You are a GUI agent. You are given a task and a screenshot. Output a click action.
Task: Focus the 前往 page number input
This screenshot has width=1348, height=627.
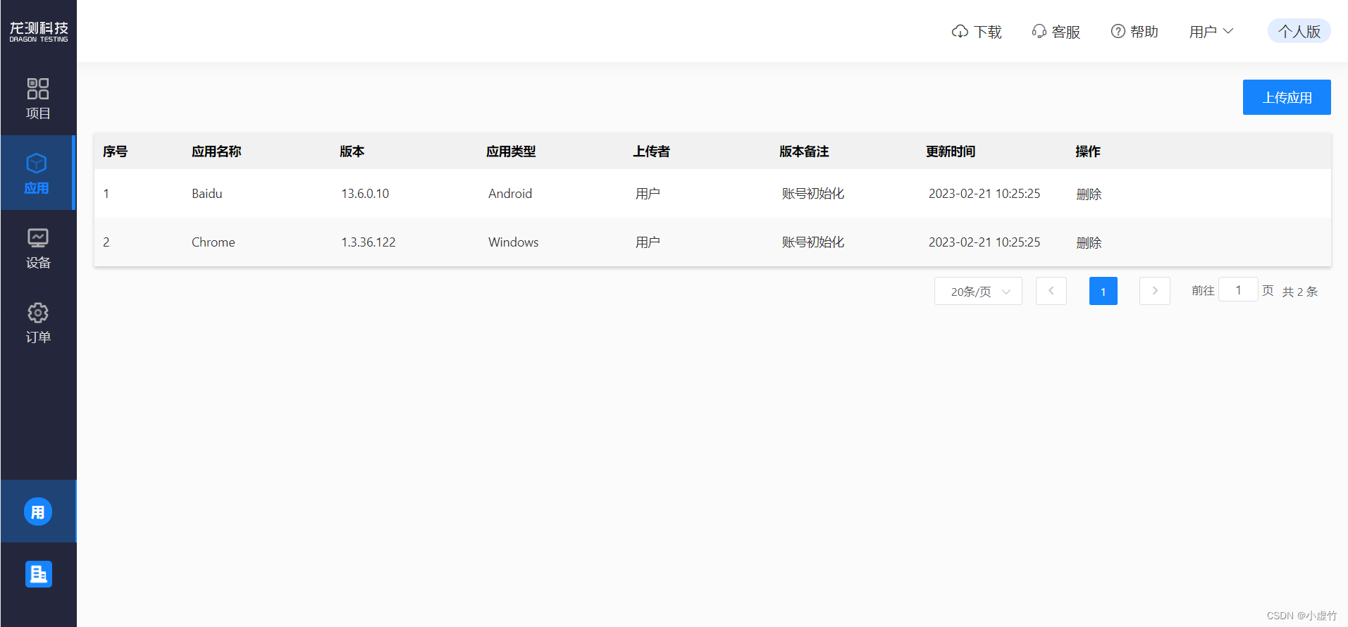1238,290
